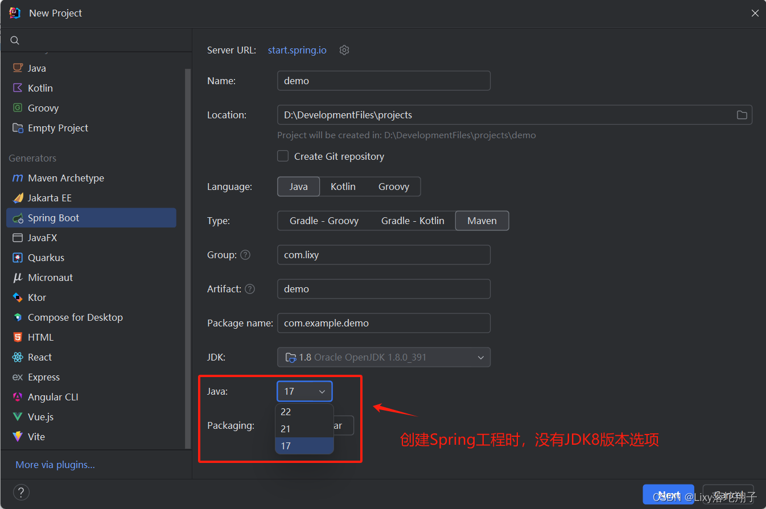Choose Maven build type
The image size is (766, 509).
482,221
